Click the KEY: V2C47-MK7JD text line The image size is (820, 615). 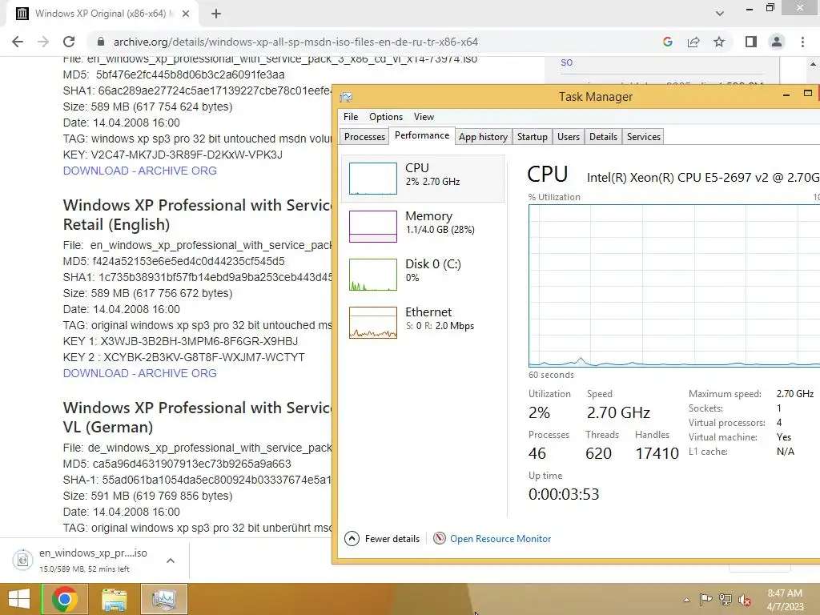(x=173, y=155)
